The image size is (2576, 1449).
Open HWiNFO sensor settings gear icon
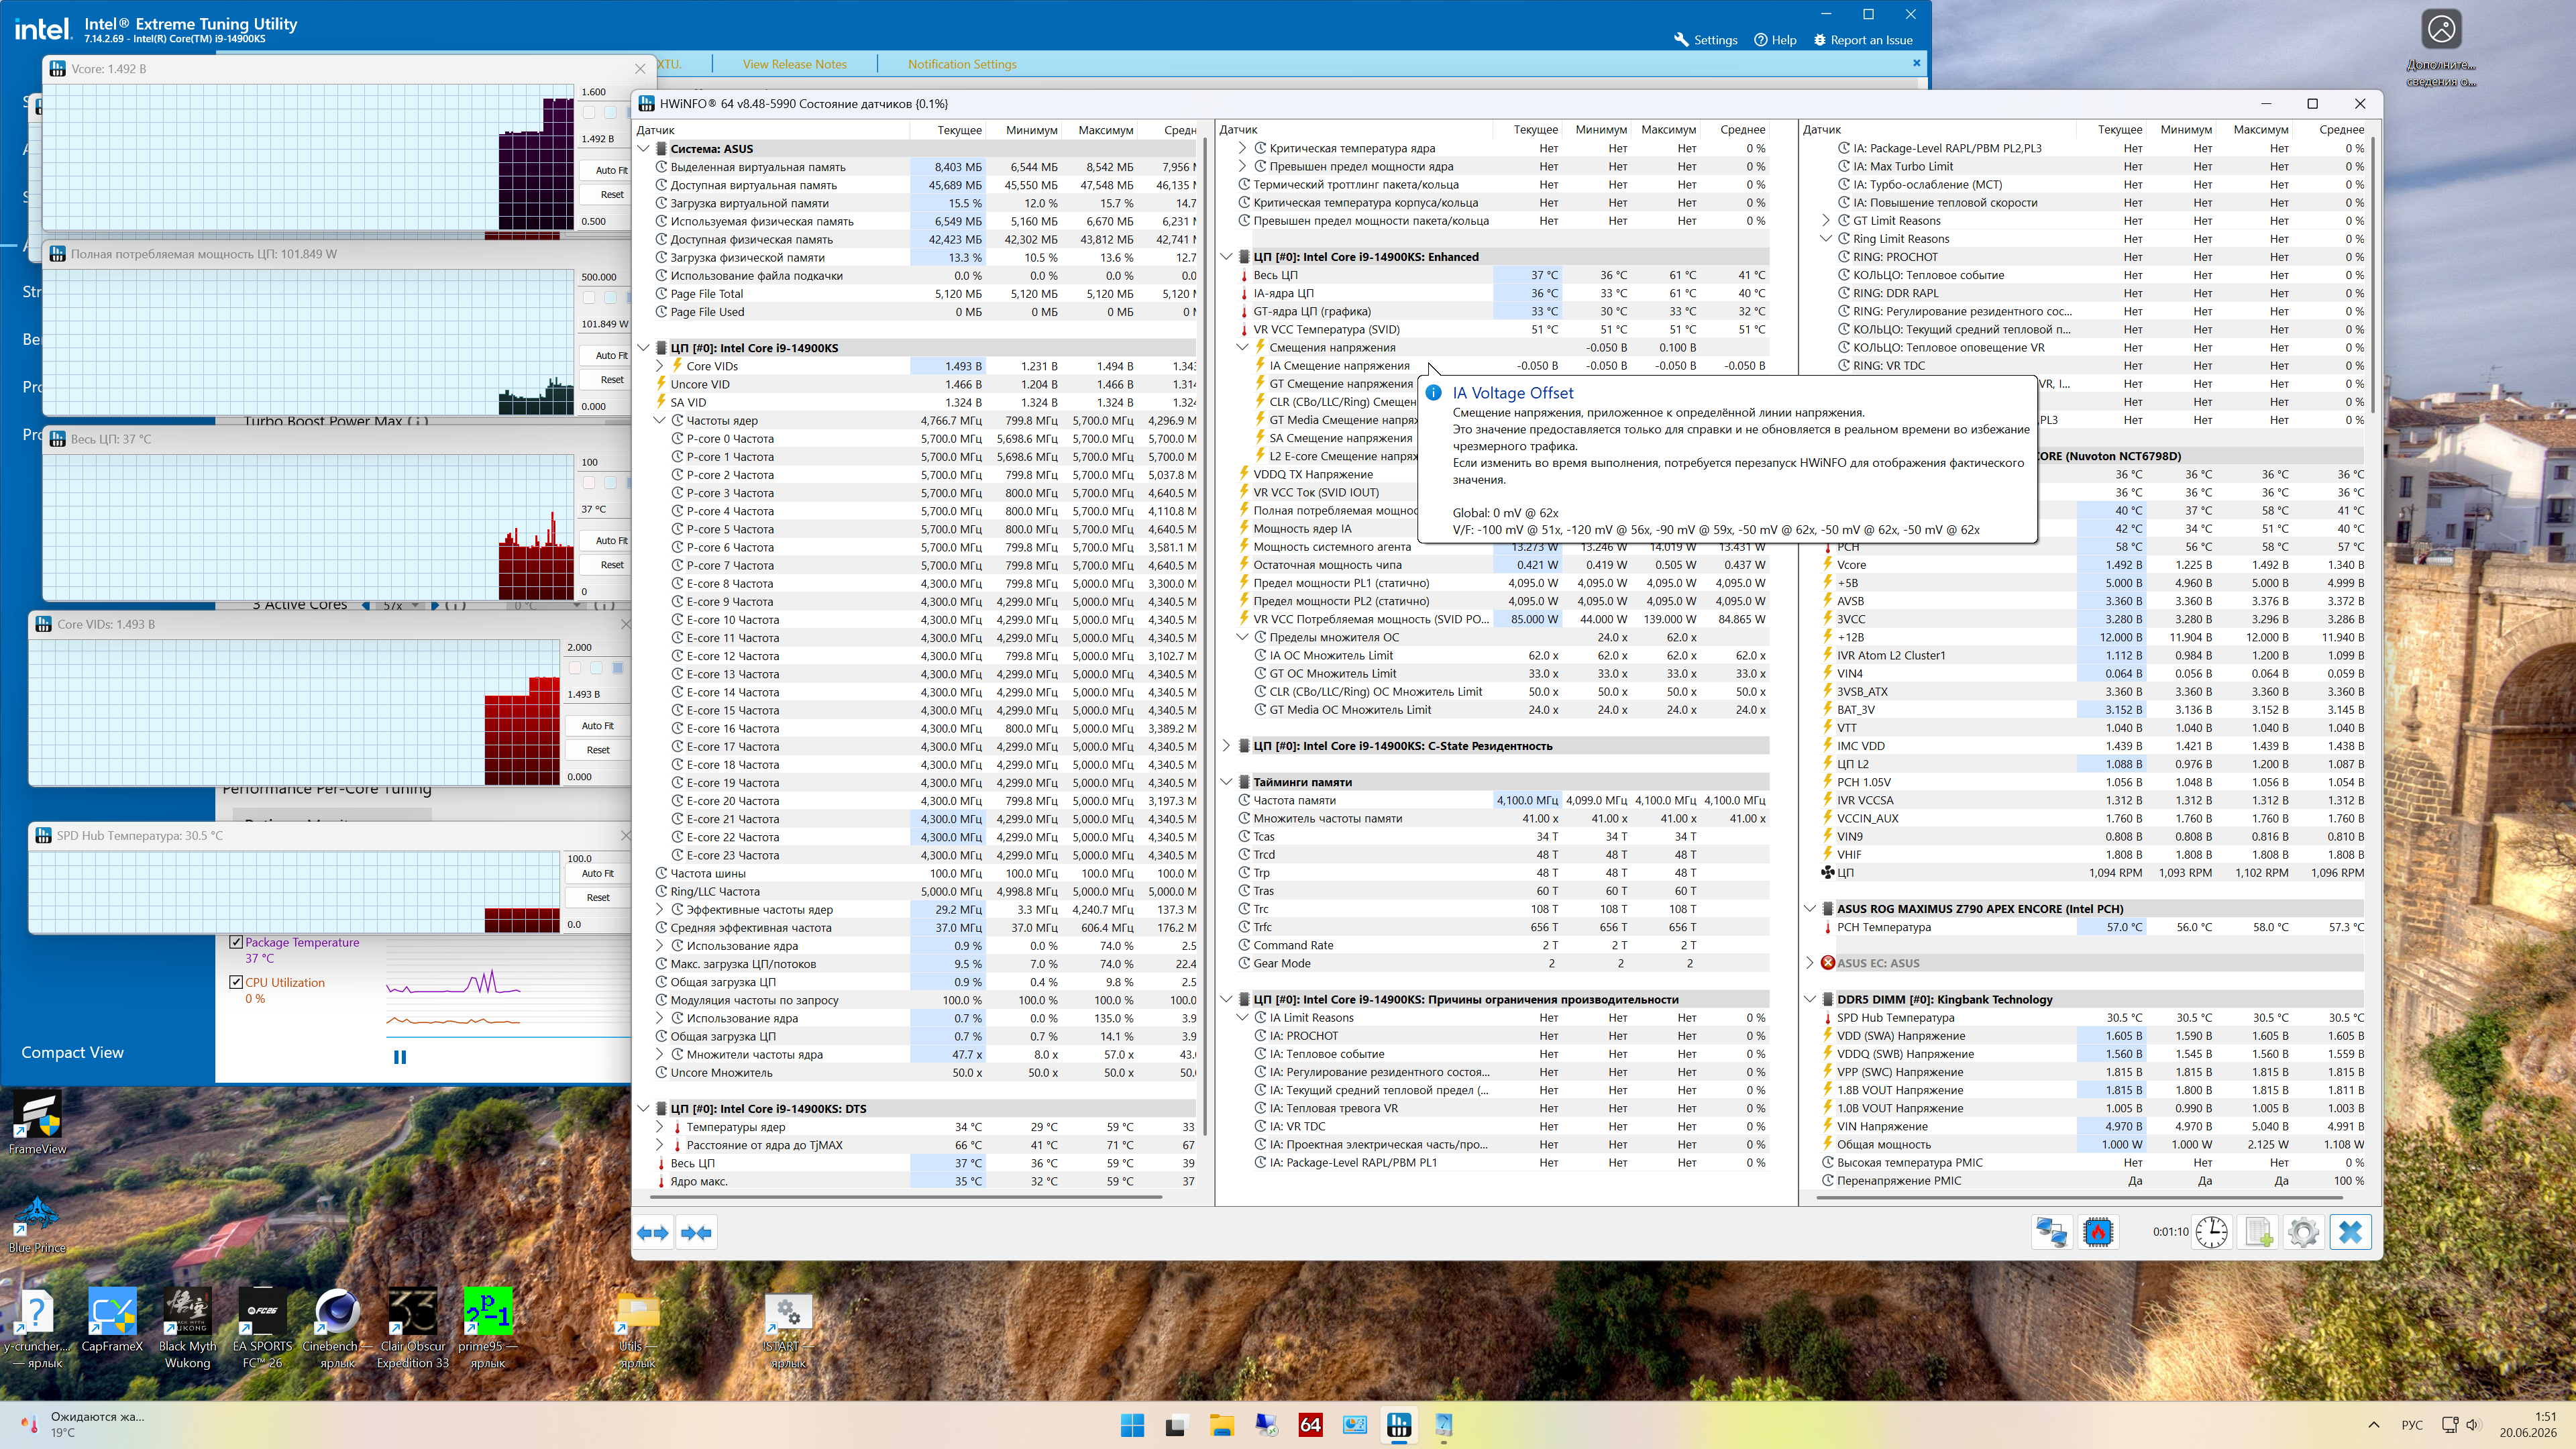(x=2304, y=1232)
